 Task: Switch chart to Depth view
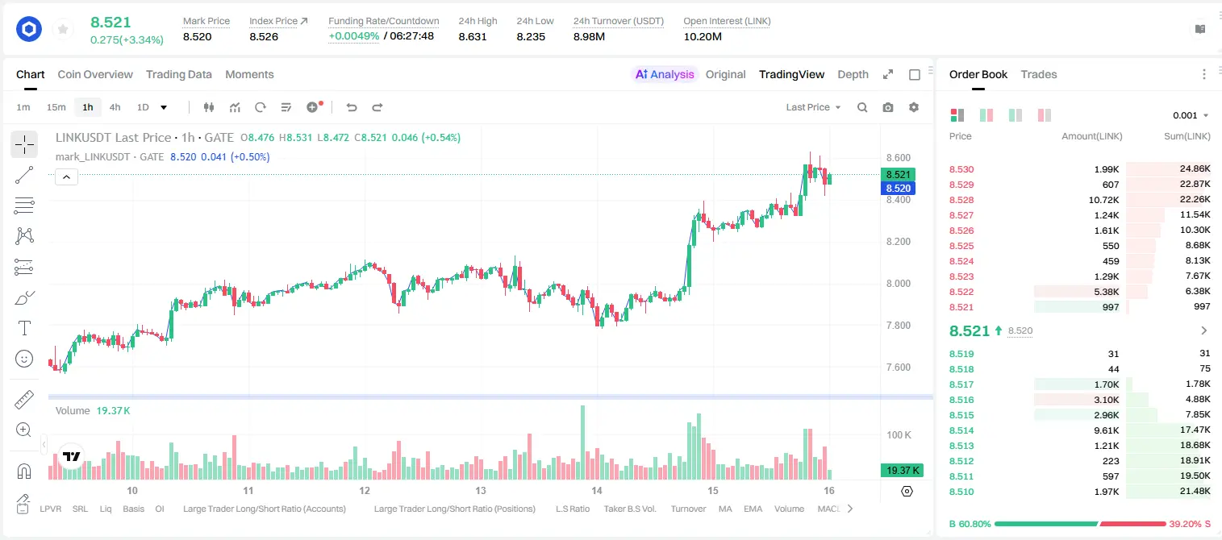click(853, 74)
